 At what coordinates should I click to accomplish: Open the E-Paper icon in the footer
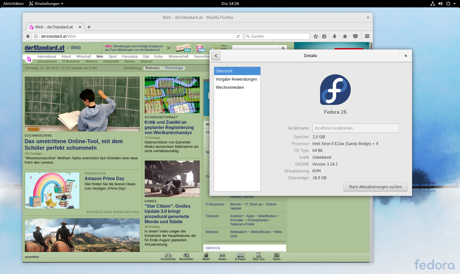click(x=240, y=256)
